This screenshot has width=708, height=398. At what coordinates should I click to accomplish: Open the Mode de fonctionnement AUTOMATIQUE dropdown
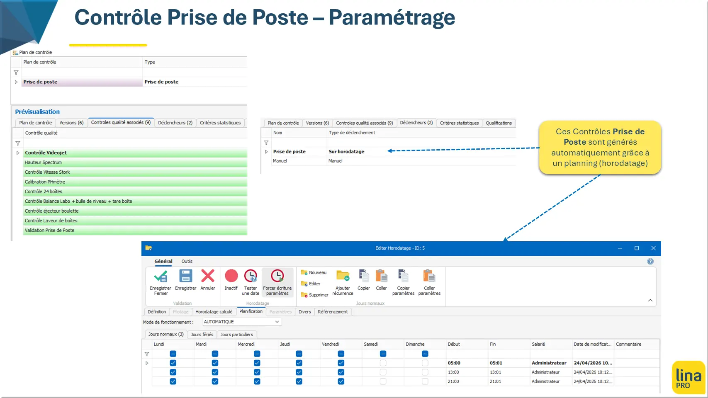tap(242, 322)
